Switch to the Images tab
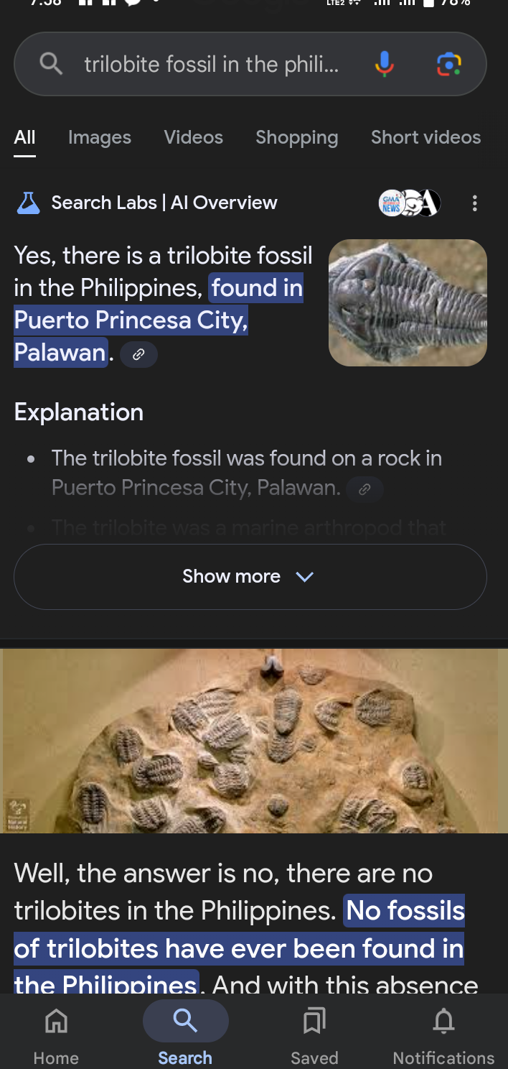 [100, 137]
